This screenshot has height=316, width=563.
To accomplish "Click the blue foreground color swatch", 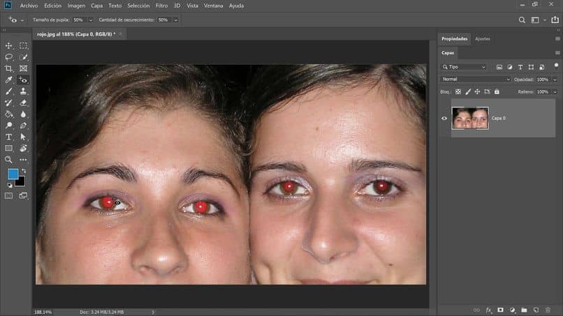I will click(13, 174).
